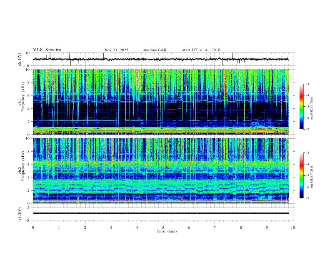Click the 'ch.3(V)' axis label
Screen dimensions: 330x255
pyautogui.click(x=20, y=214)
